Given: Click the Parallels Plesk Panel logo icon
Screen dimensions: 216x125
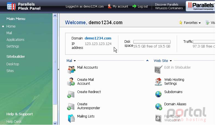Looking at the screenshot, I should click(x=11, y=6).
